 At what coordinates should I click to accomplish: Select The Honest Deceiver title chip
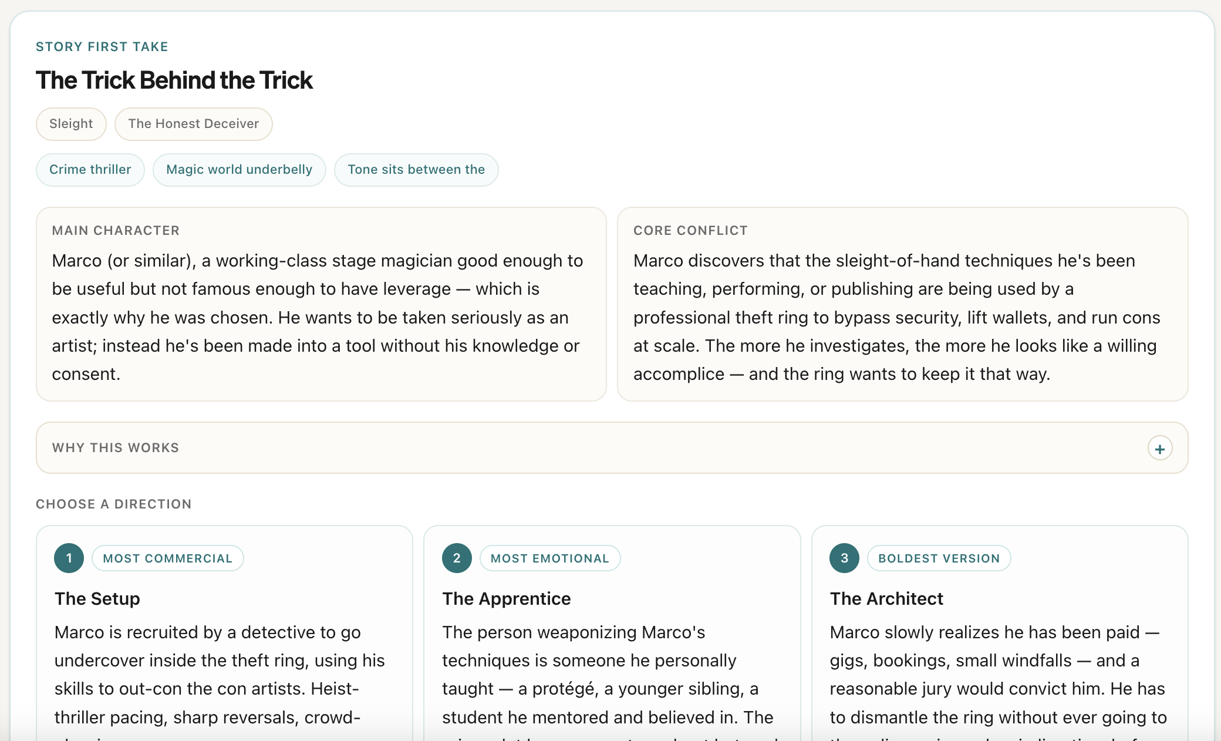pyautogui.click(x=194, y=124)
